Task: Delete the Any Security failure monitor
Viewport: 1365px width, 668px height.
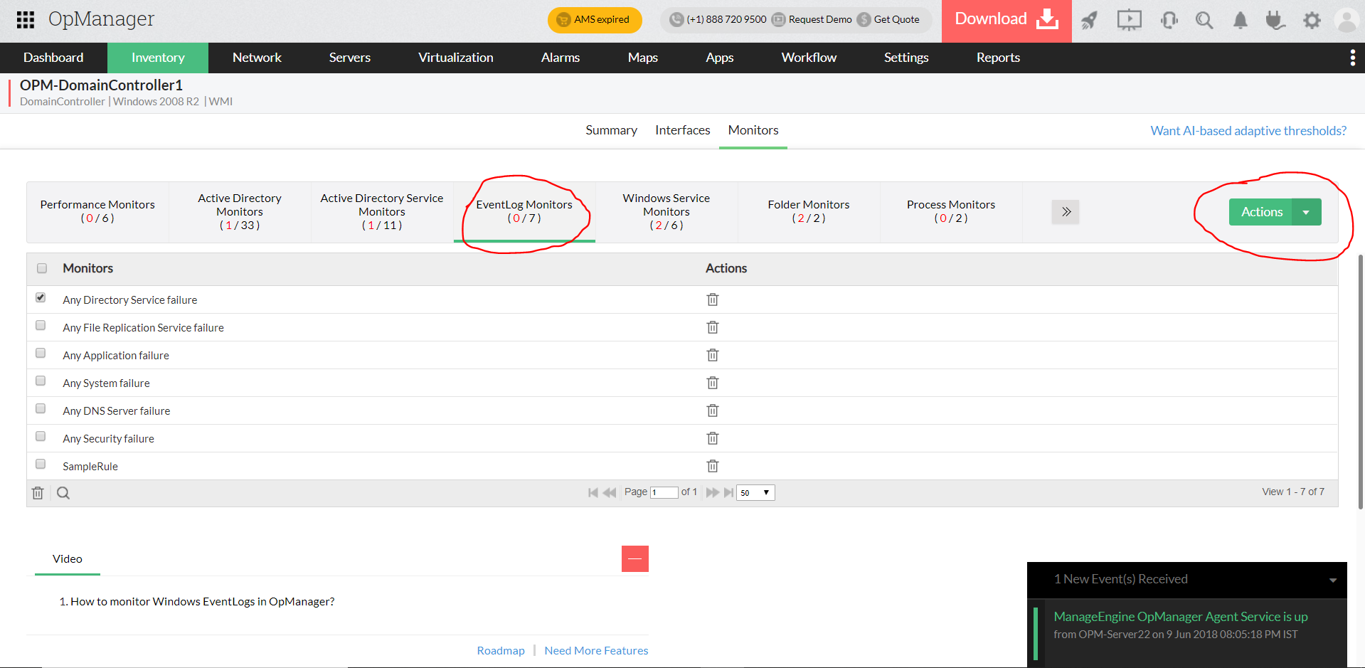Action: pos(713,438)
